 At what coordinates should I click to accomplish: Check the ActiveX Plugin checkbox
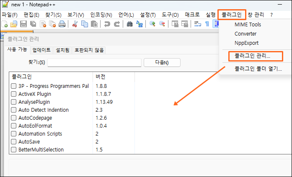coord(13,94)
